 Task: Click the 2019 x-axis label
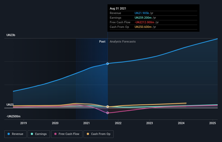pos(24,123)
